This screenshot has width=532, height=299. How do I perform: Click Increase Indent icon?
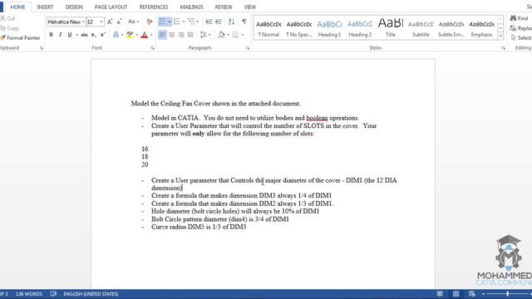click(219, 22)
